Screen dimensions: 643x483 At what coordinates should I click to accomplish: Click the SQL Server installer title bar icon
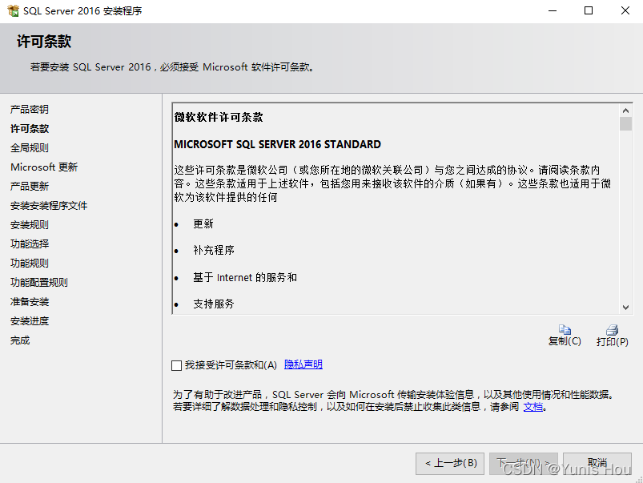pyautogui.click(x=13, y=10)
